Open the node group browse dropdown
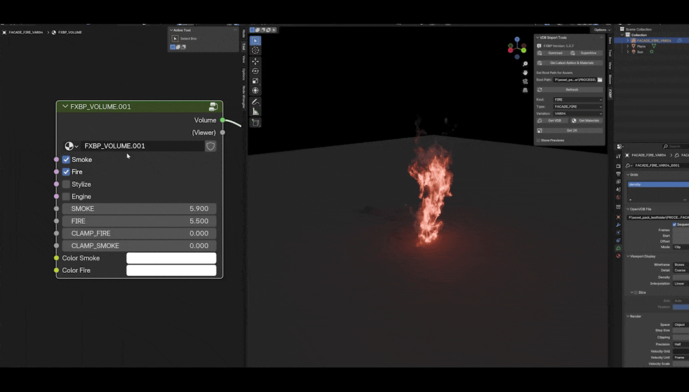This screenshot has width=689, height=392. coord(71,146)
